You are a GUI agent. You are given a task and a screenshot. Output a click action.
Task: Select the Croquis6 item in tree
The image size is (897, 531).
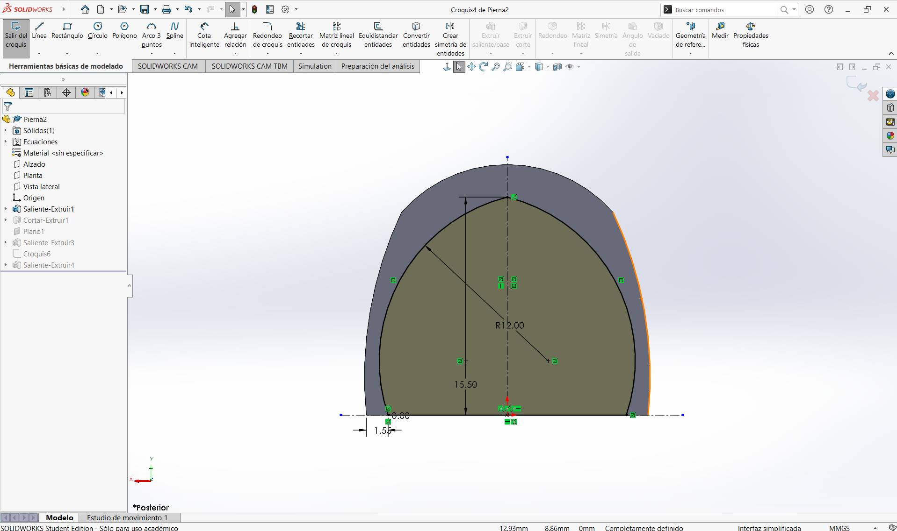click(37, 254)
